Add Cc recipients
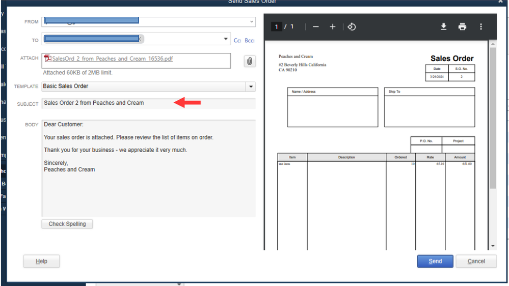This screenshot has height=286, width=509. pos(237,41)
